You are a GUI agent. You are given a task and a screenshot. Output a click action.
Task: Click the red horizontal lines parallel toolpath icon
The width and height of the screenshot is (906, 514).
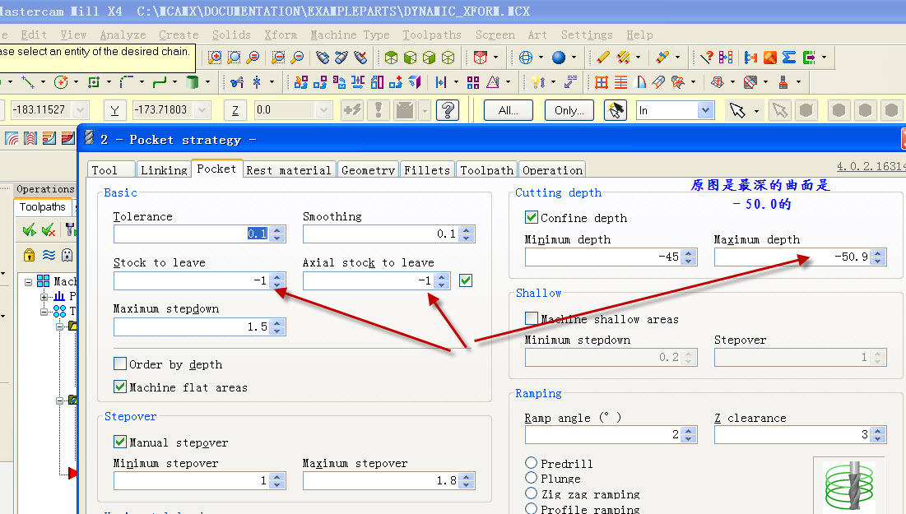(x=620, y=82)
